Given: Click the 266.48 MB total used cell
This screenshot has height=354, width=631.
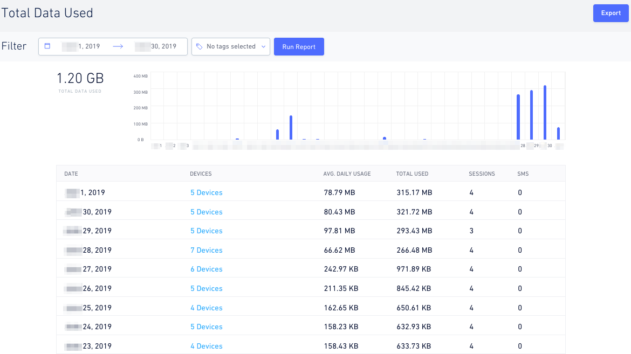Looking at the screenshot, I should coord(415,250).
